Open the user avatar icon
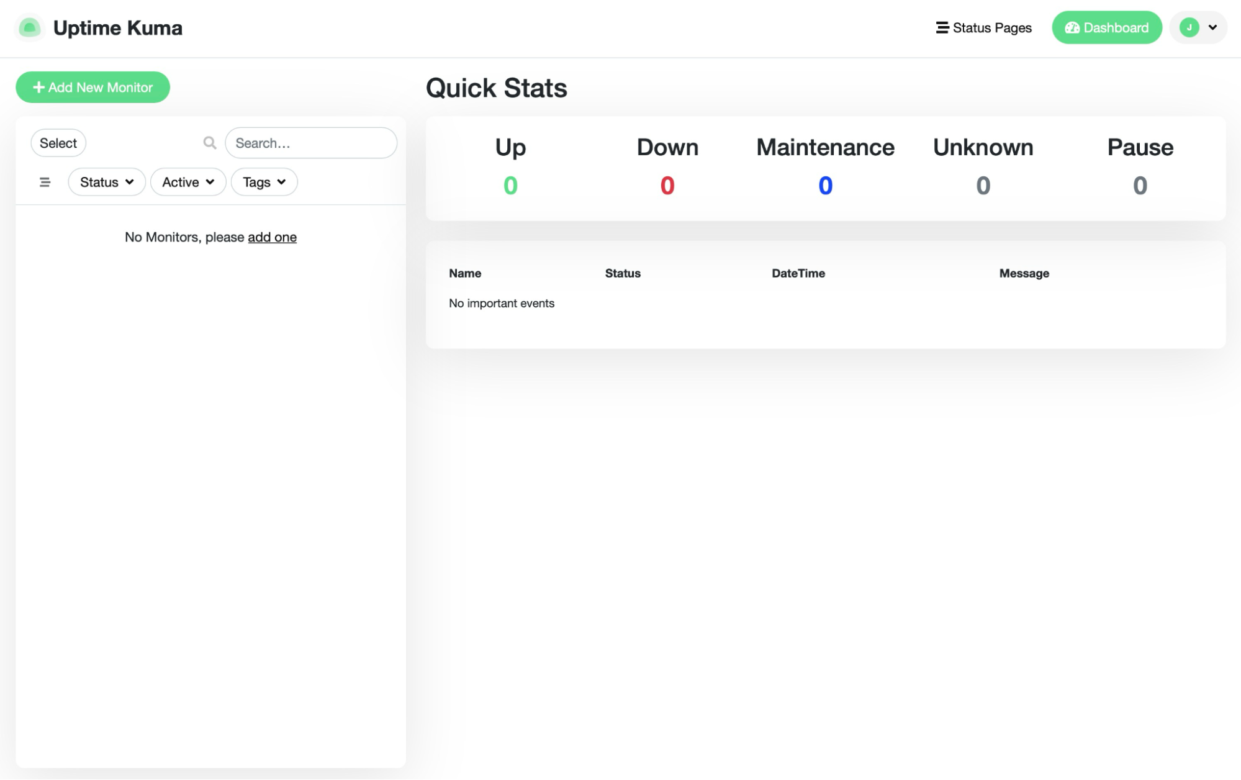This screenshot has width=1241, height=780. (x=1189, y=27)
